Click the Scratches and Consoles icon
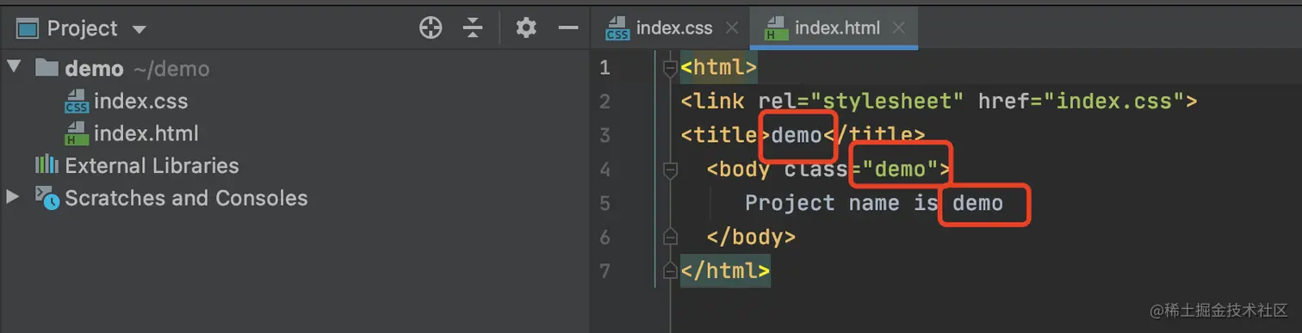The image size is (1302, 333). [47, 198]
